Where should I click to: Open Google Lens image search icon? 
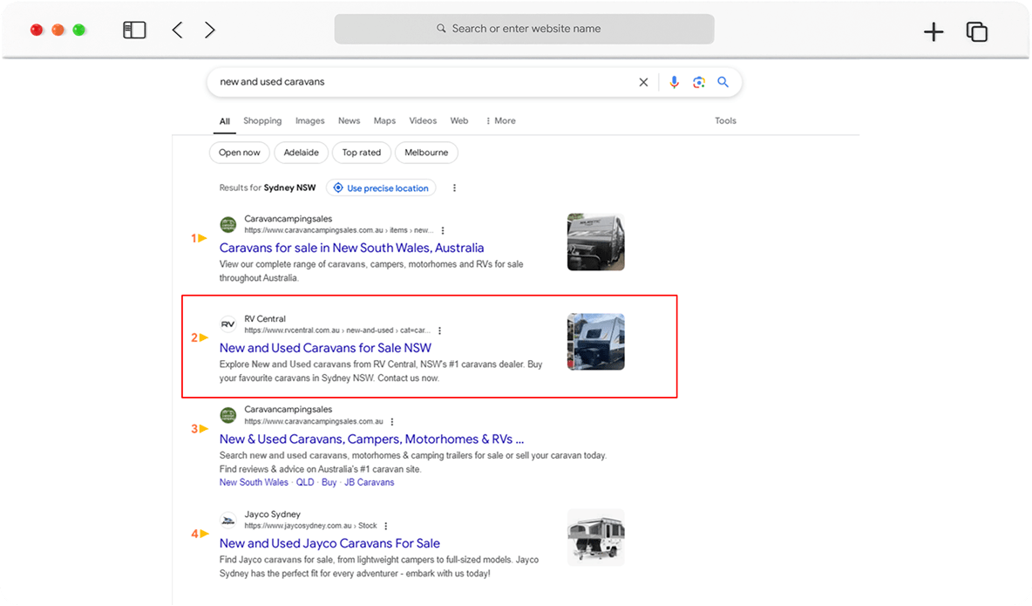click(698, 82)
